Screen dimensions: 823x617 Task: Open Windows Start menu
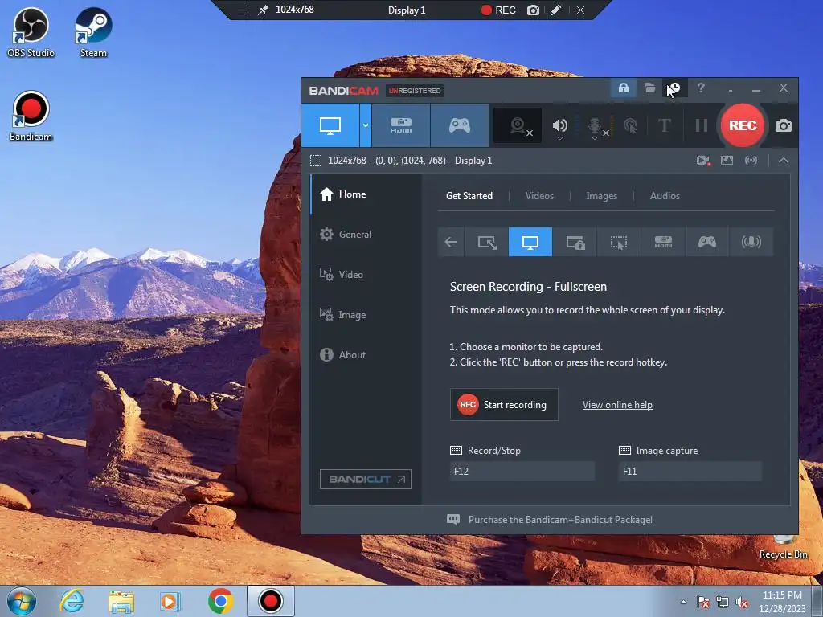pyautogui.click(x=22, y=601)
